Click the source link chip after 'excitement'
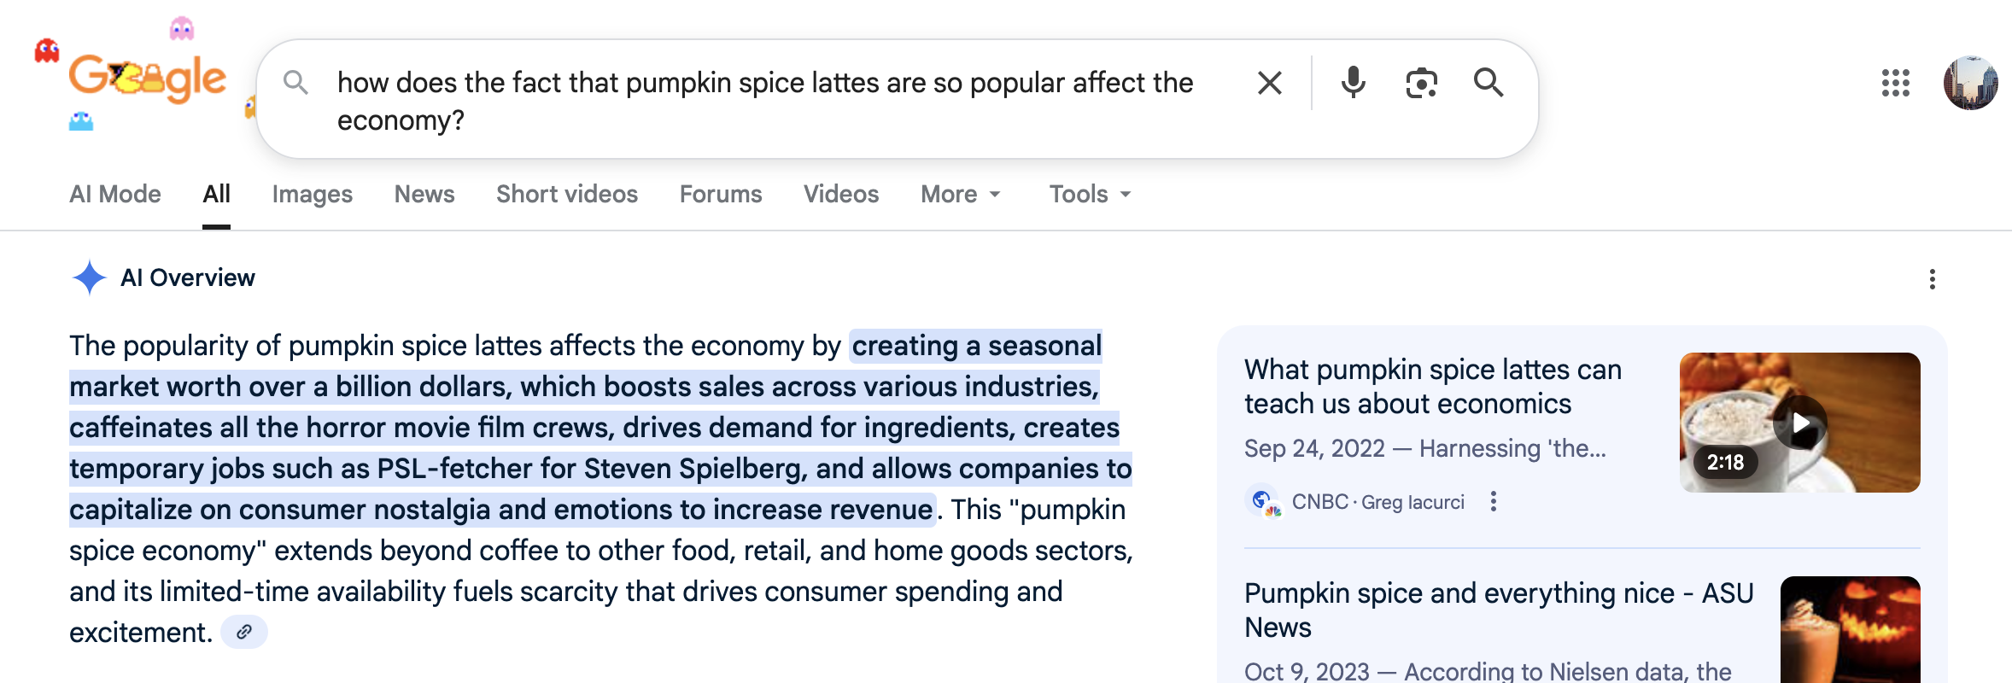 [244, 633]
